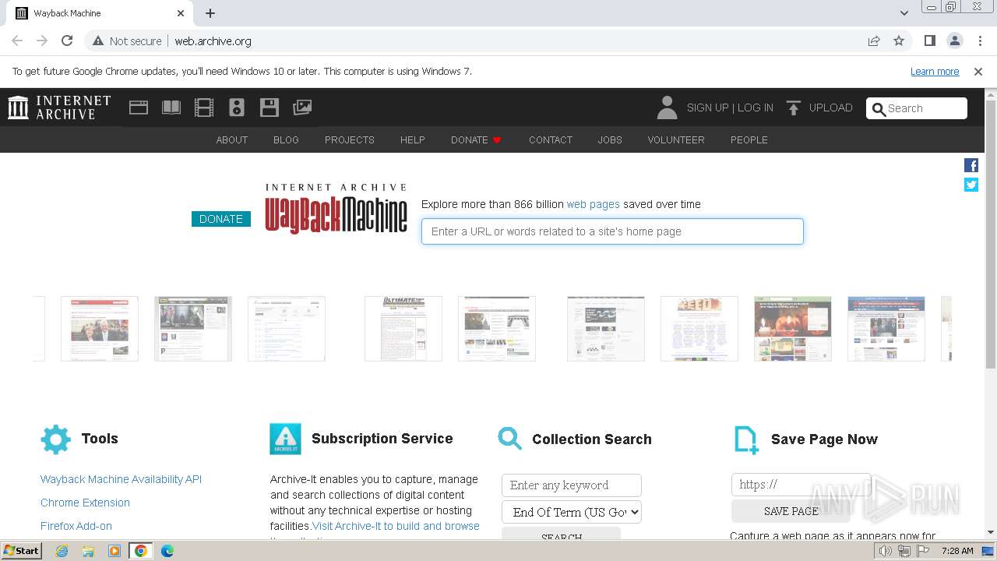
Task: Click LOG IN link
Action: [756, 108]
